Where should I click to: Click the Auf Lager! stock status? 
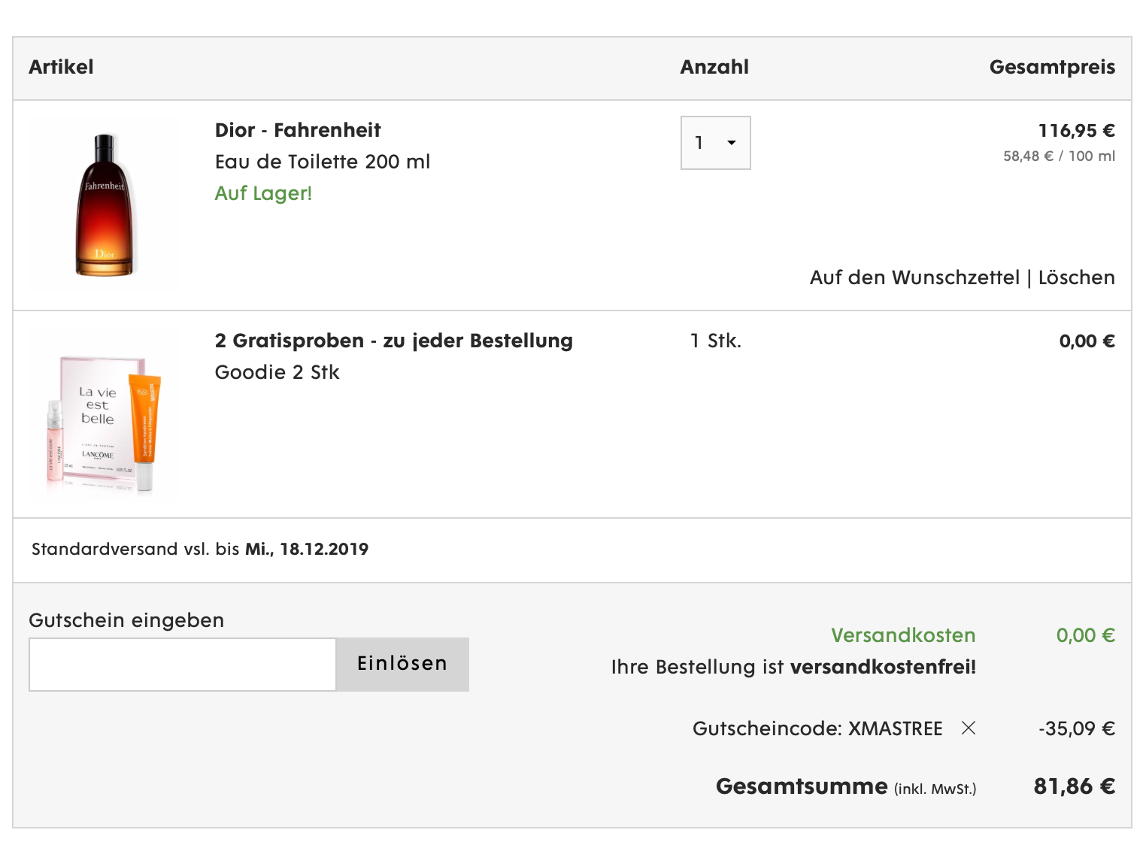(x=263, y=193)
